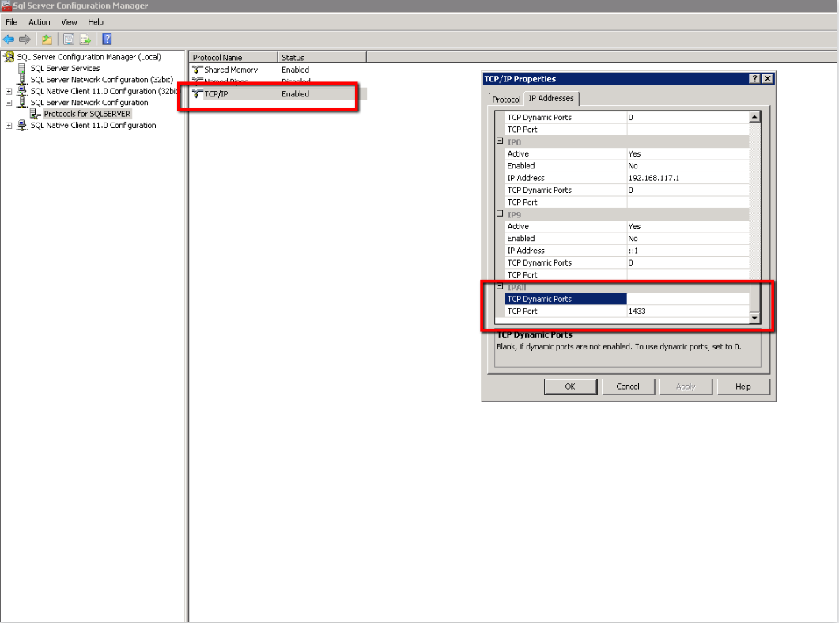The width and height of the screenshot is (839, 623).
Task: Open the Action menu
Action: 39,22
